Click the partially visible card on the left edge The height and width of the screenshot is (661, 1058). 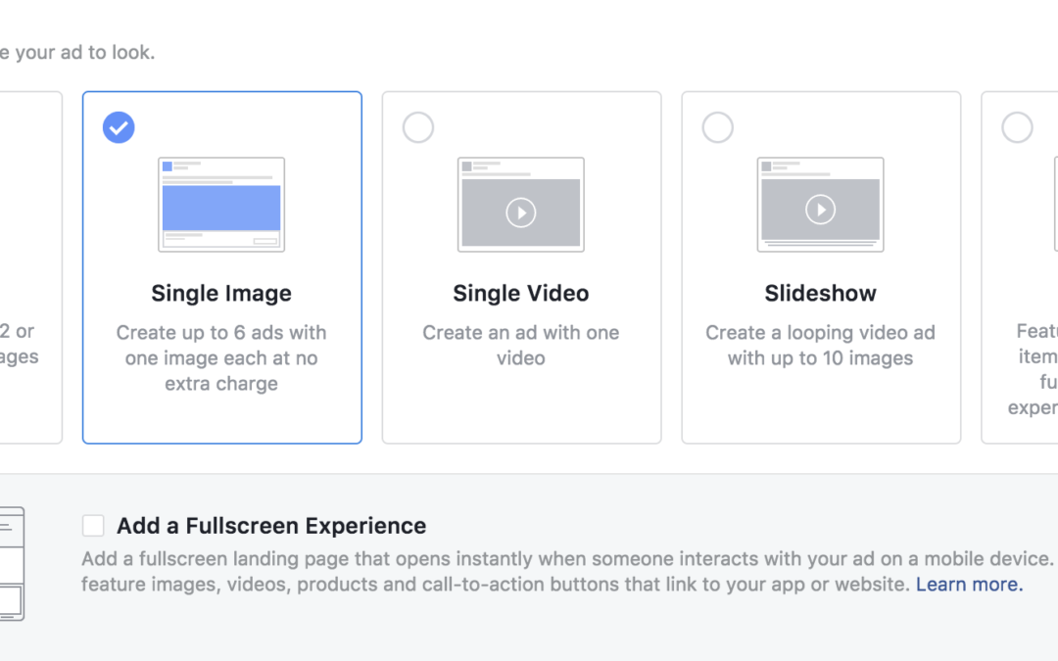pos(29,267)
